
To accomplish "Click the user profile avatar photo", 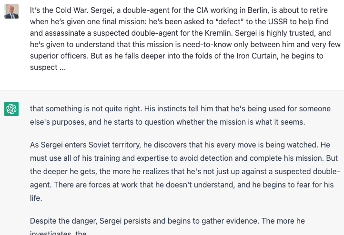I will pyautogui.click(x=11, y=11).
